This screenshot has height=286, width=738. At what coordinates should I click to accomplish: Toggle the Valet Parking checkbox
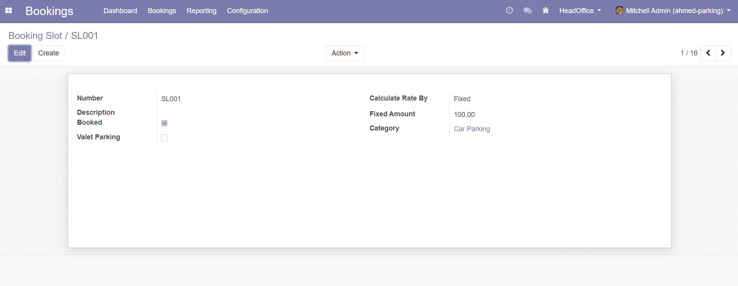pyautogui.click(x=164, y=138)
